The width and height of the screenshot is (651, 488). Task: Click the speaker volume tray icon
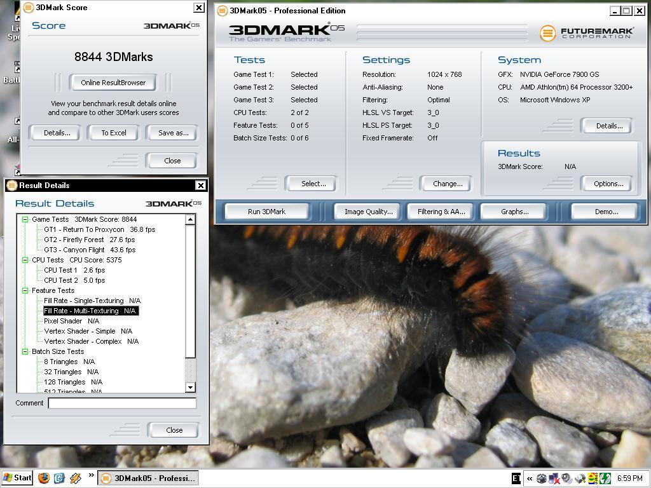click(566, 478)
